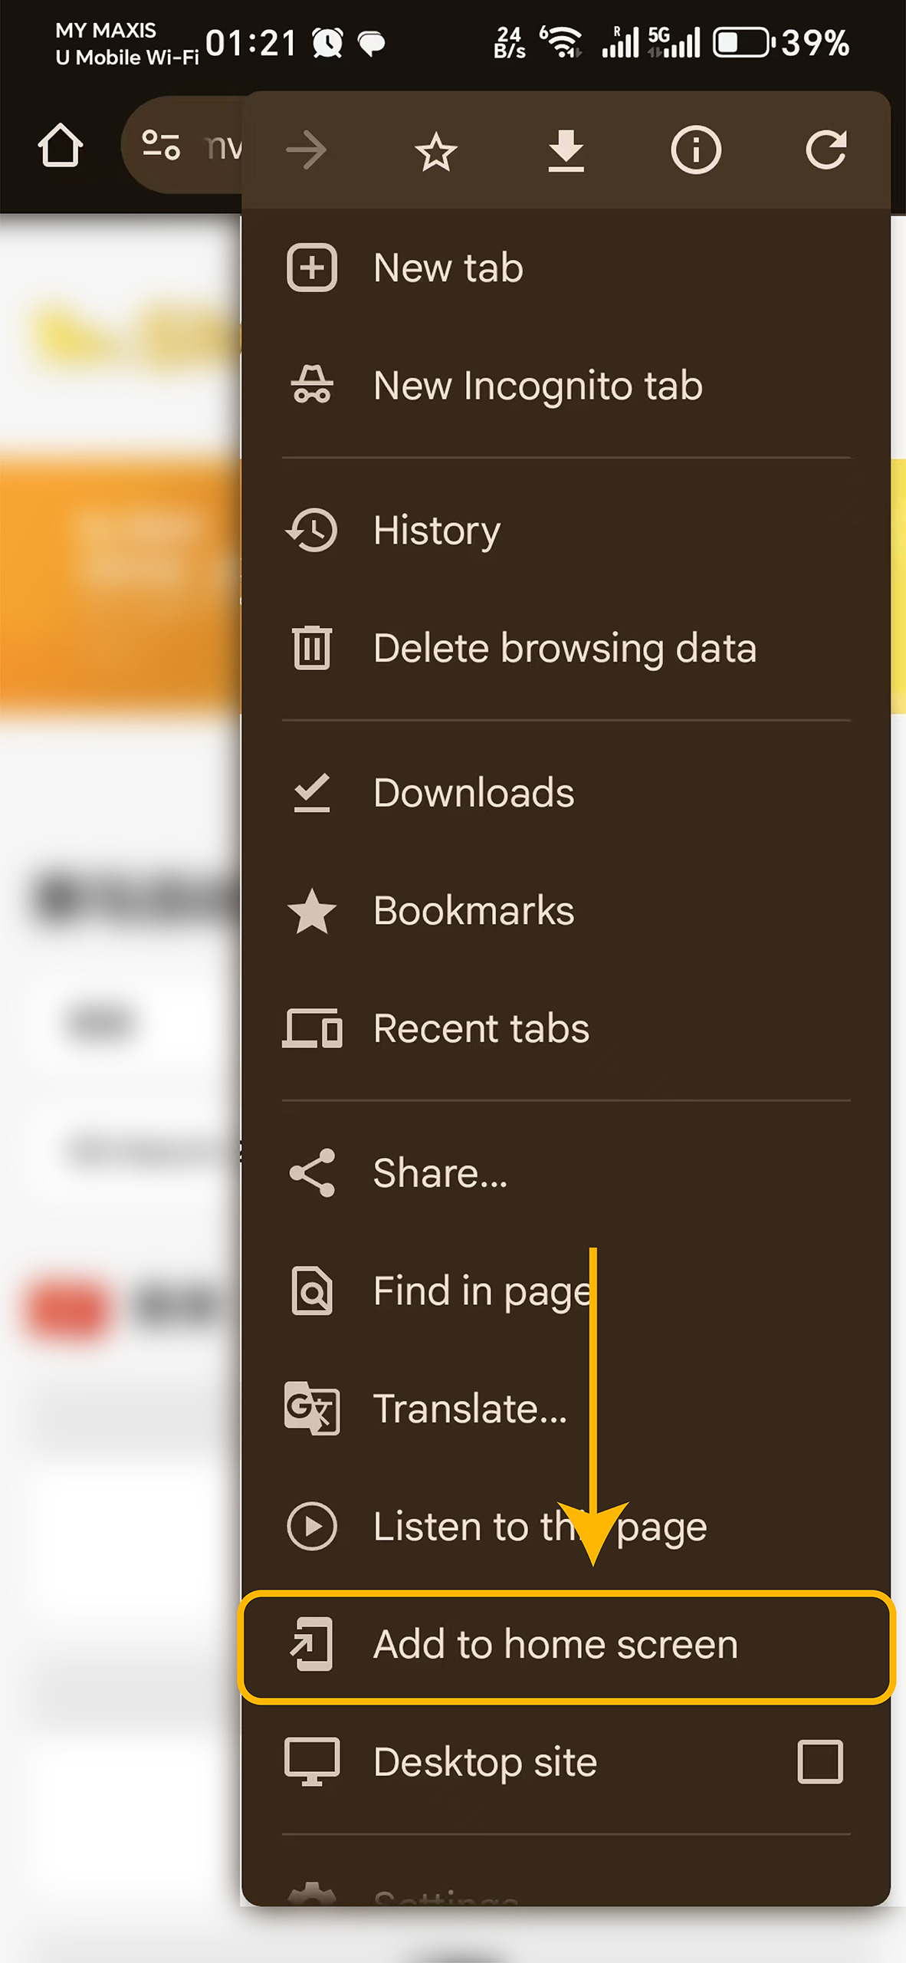The height and width of the screenshot is (1963, 906).
Task: Choose Share... option
Action: coord(440,1173)
